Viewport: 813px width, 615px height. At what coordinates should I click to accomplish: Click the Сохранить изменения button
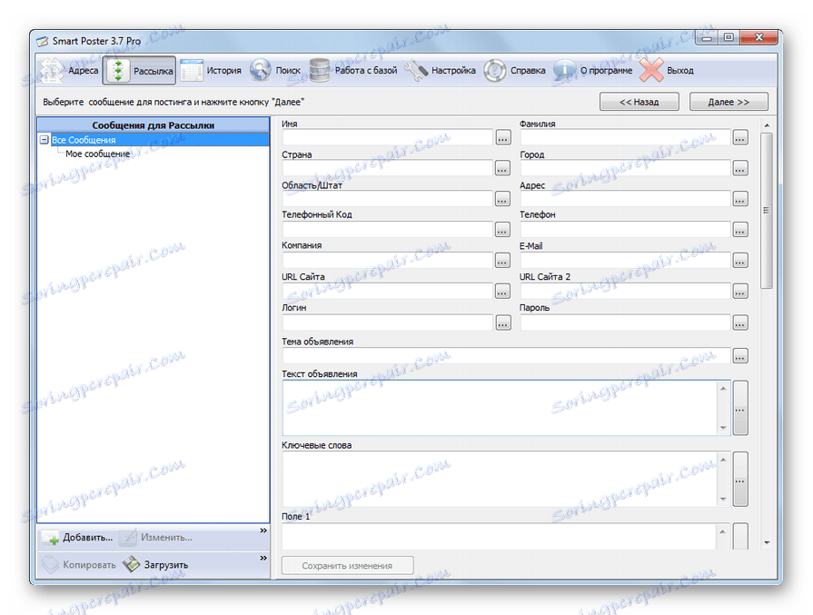pos(347,566)
